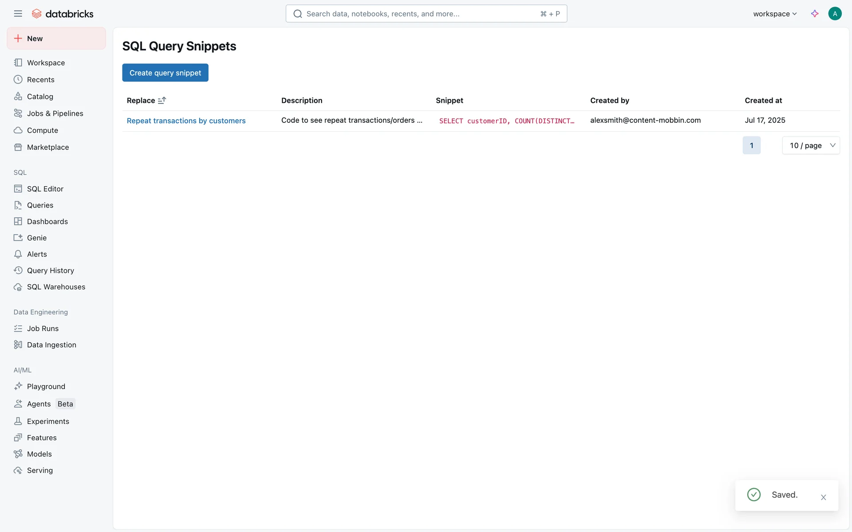
Task: Click the New button in sidebar
Action: 56,39
